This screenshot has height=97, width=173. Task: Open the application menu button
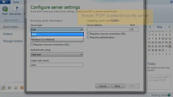(5, 2)
